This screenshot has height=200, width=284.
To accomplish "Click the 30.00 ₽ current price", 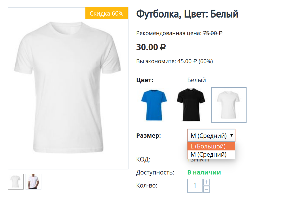I will (x=151, y=47).
